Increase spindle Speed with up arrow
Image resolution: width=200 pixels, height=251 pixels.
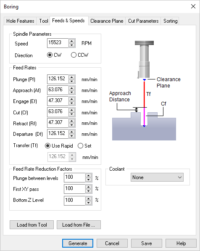72,41
